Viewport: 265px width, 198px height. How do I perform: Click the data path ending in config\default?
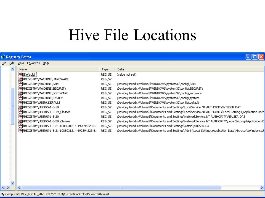point(158,103)
